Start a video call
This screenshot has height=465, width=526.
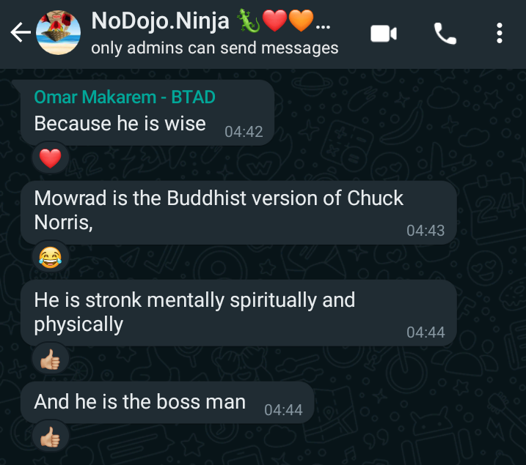point(384,34)
